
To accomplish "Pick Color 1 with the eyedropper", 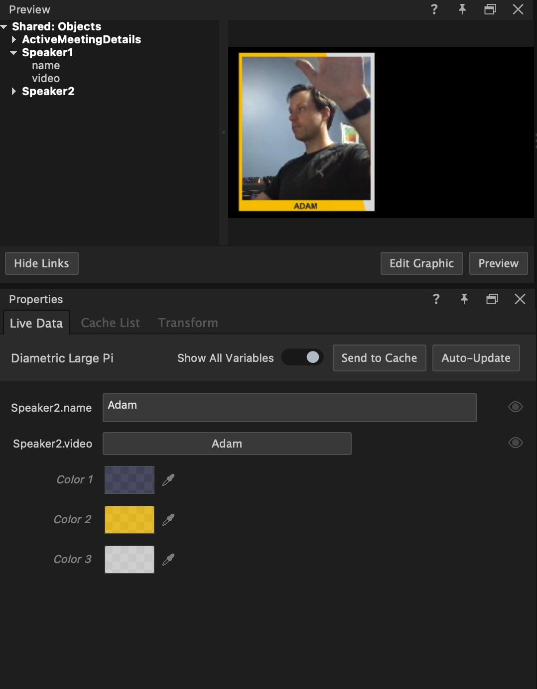I will pos(168,480).
